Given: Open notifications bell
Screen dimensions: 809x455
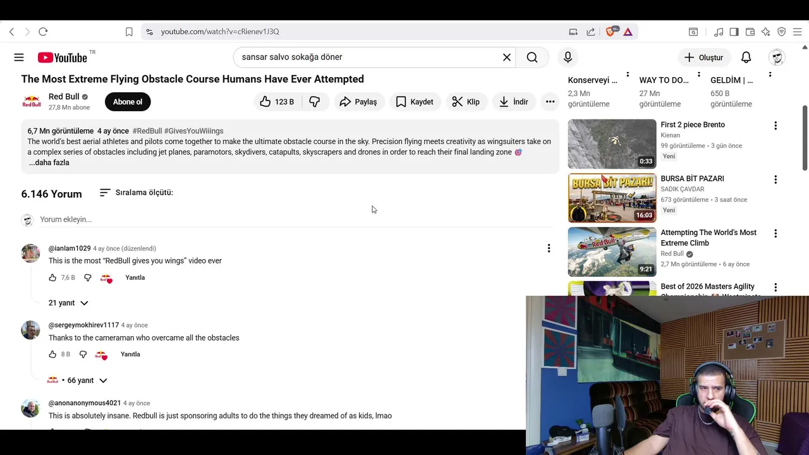Looking at the screenshot, I should (x=746, y=58).
